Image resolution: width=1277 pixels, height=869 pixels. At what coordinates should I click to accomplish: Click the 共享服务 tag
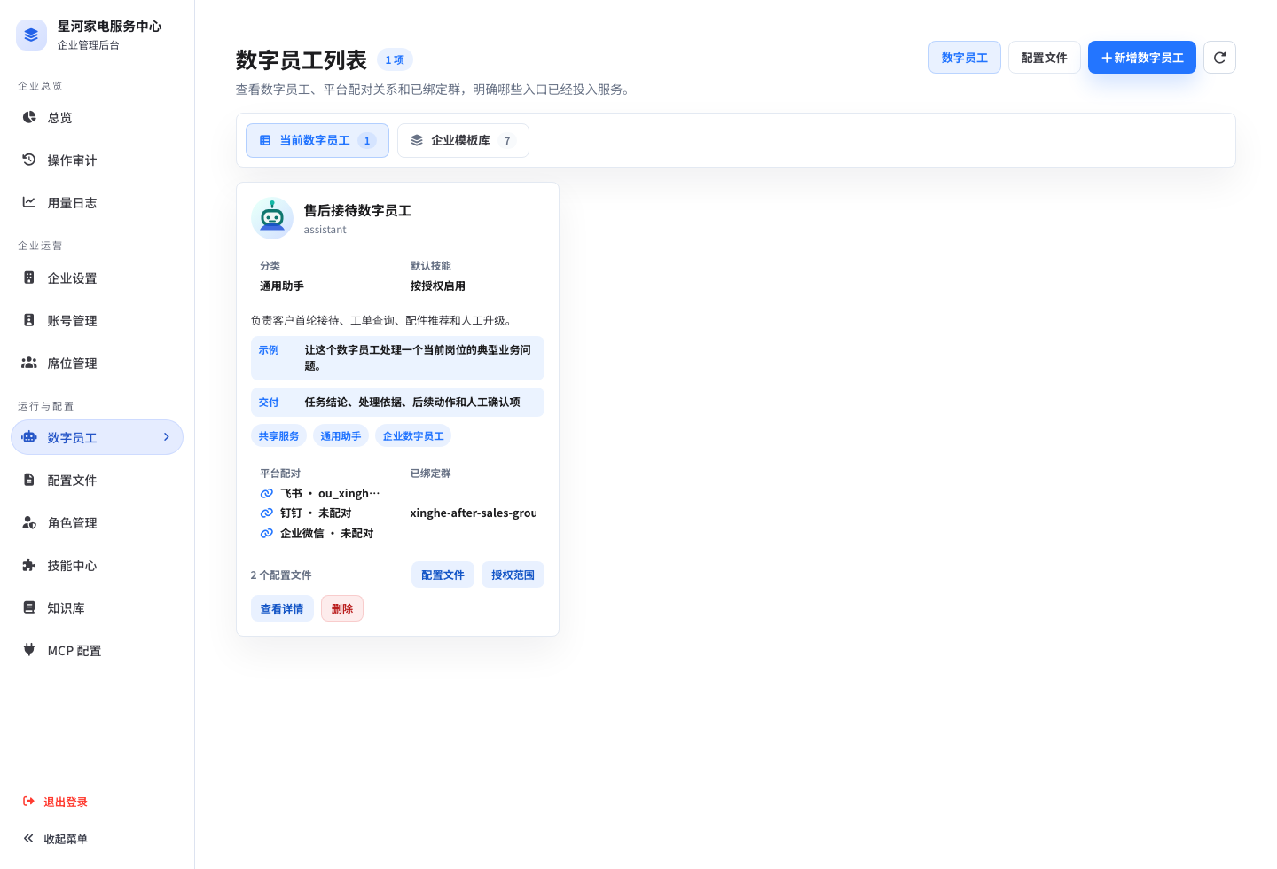pos(278,435)
